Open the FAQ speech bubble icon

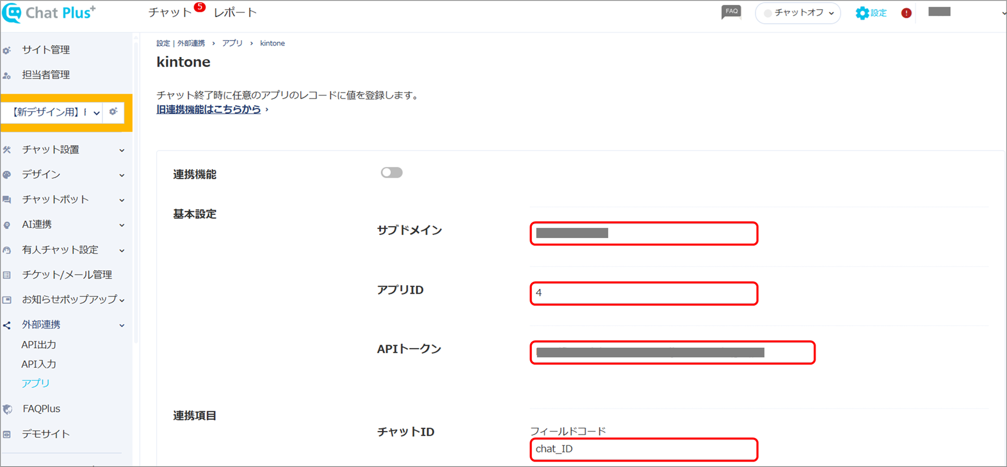pos(731,12)
